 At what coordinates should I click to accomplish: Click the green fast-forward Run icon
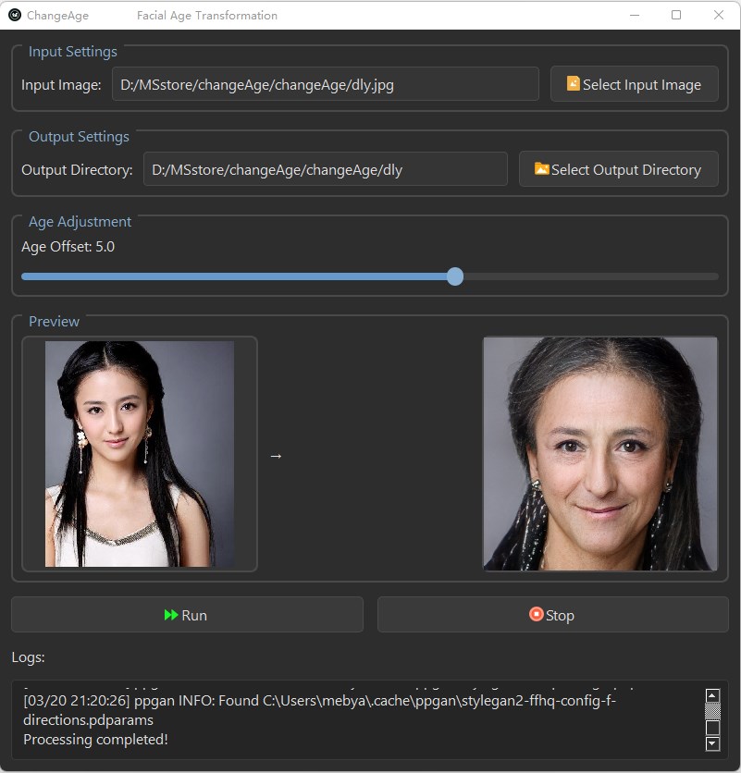click(171, 615)
